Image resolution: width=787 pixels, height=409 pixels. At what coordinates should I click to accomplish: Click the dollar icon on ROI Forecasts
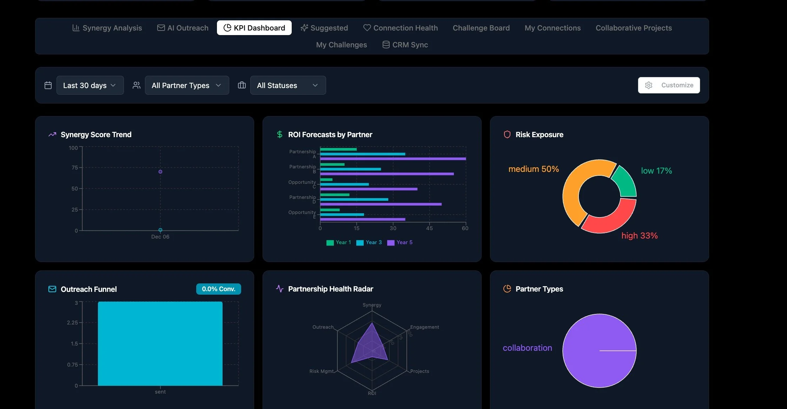pos(279,135)
